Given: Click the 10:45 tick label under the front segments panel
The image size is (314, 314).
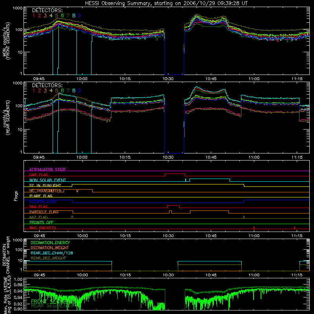Looking at the screenshot, I should pyautogui.click(x=211, y=79).
